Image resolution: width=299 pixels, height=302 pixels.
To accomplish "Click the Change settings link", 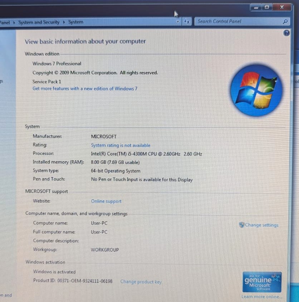I will pyautogui.click(x=261, y=225).
